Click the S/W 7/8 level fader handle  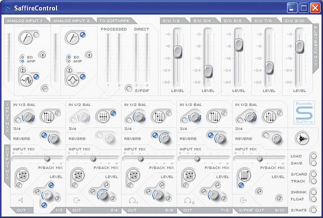(x=269, y=68)
